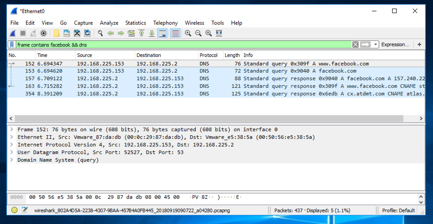Viewport: 433px width, 224px height.
Task: Save this capture file
Action: (67, 34)
